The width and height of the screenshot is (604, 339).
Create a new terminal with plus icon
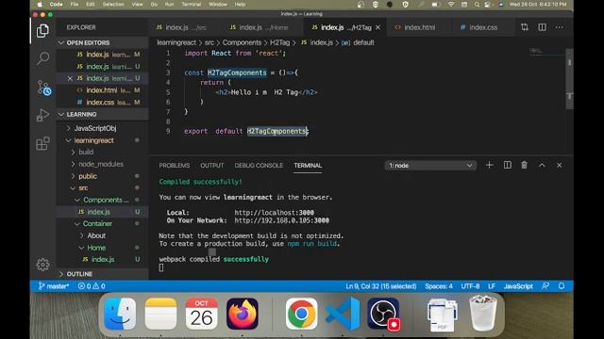click(489, 165)
